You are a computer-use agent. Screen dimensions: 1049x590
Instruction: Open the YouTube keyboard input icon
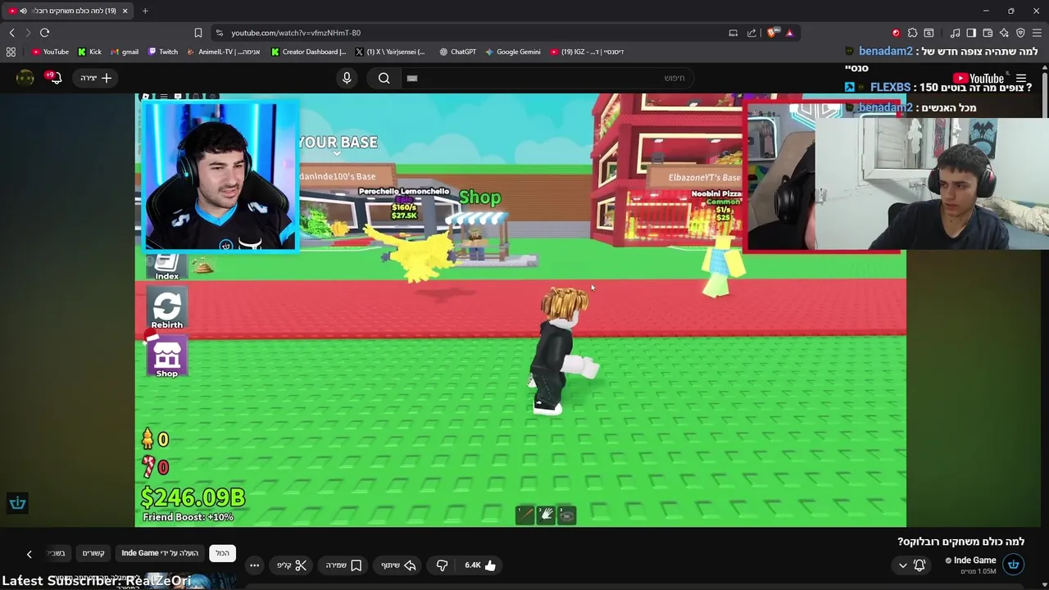[412, 78]
